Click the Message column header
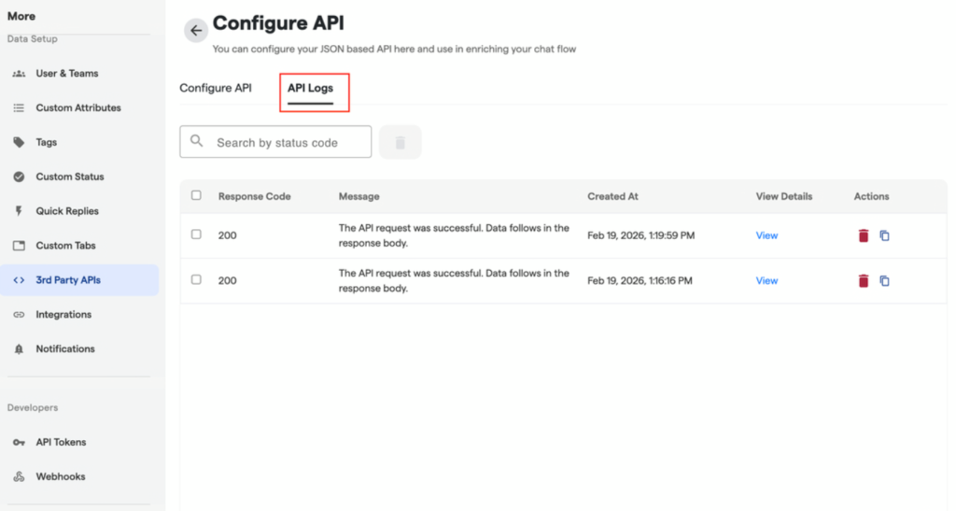Viewport: 956px width, 511px height. coord(359,196)
